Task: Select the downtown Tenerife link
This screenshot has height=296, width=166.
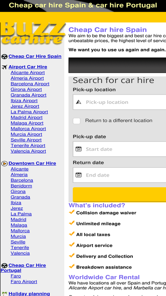Action: (20, 248)
